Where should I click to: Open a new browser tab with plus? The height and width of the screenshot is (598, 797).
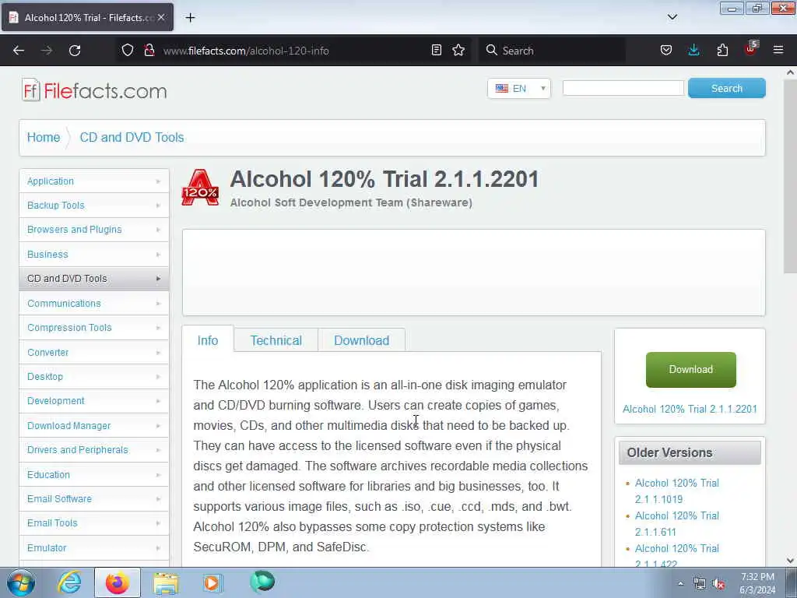pos(190,18)
